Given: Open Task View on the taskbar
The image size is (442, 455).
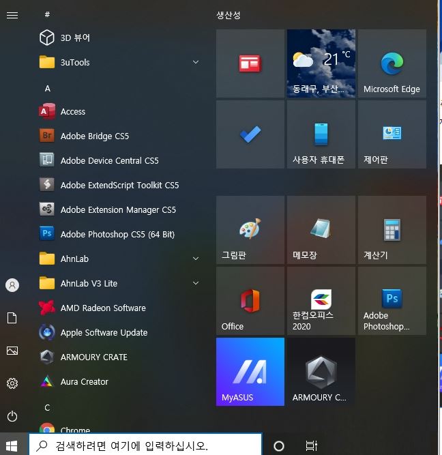Looking at the screenshot, I should pyautogui.click(x=312, y=445).
